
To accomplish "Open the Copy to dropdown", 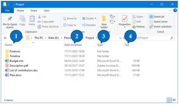I will click(x=71, y=25).
